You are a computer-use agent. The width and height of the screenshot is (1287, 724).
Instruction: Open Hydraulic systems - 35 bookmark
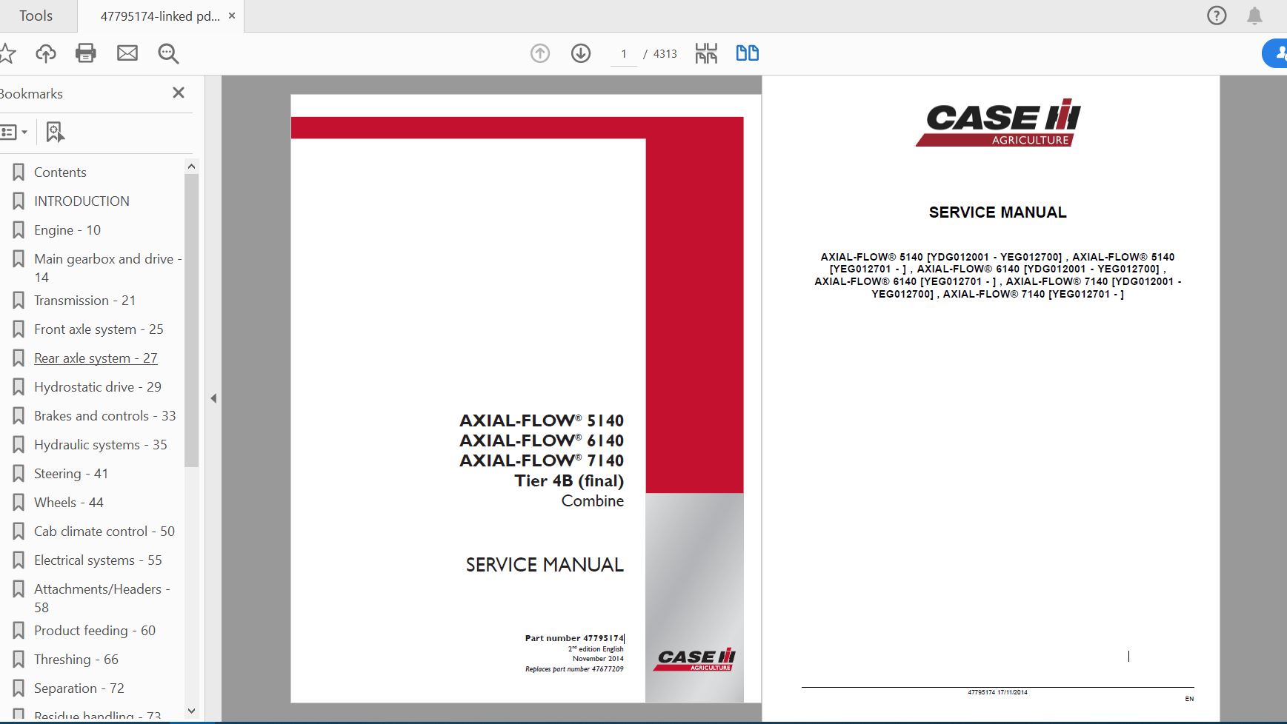101,445
